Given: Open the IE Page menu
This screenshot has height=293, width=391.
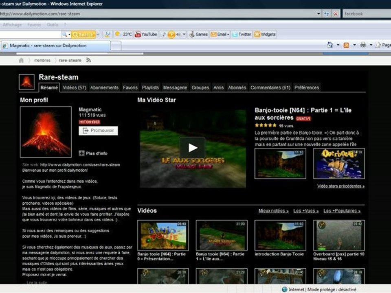Looking at the screenshot, I should pyautogui.click(x=383, y=45).
